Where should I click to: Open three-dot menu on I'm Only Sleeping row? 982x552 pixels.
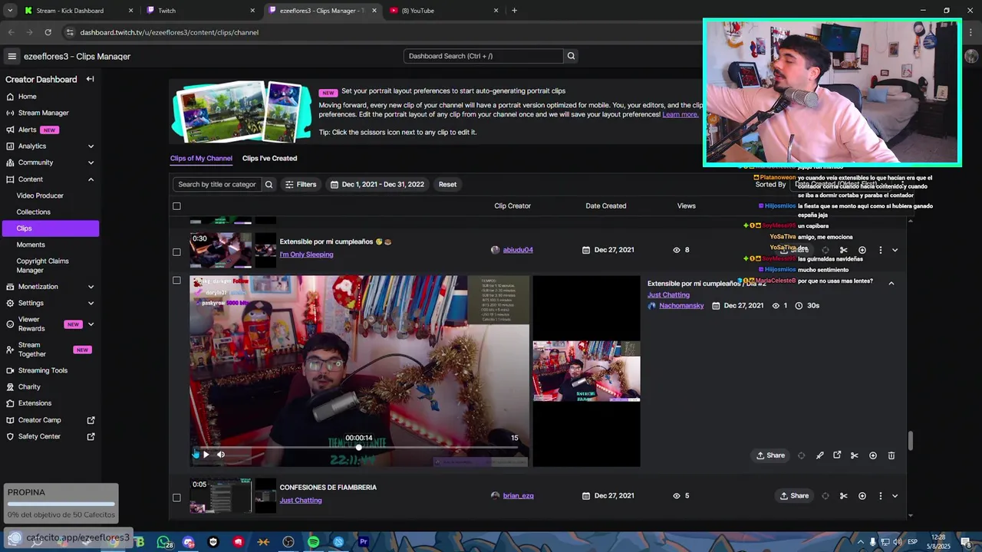(x=881, y=250)
